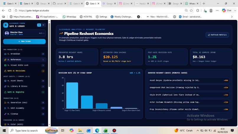The image size is (238, 134).
Task: Select the Asset Desync averted cause row
Action: 189,80
